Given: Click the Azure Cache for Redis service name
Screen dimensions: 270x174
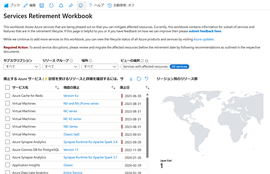Looking at the screenshot, I should (27, 96).
